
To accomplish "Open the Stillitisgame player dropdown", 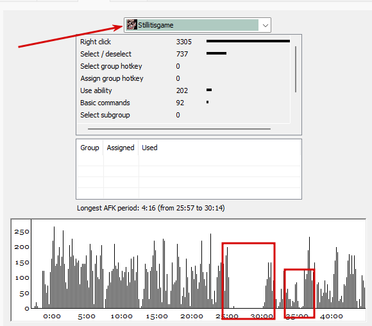I will [x=197, y=25].
